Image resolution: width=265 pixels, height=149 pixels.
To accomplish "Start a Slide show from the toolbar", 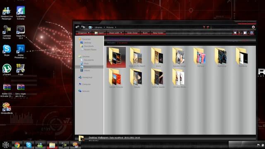I will tap(132, 33).
